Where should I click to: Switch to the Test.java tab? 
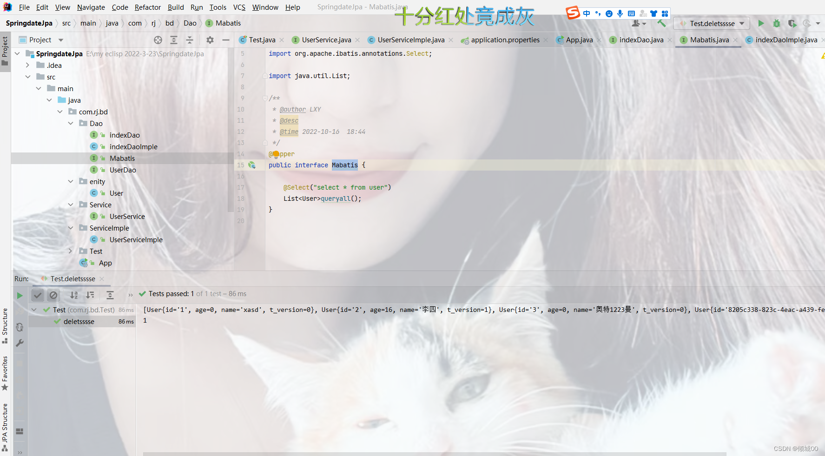coord(262,40)
